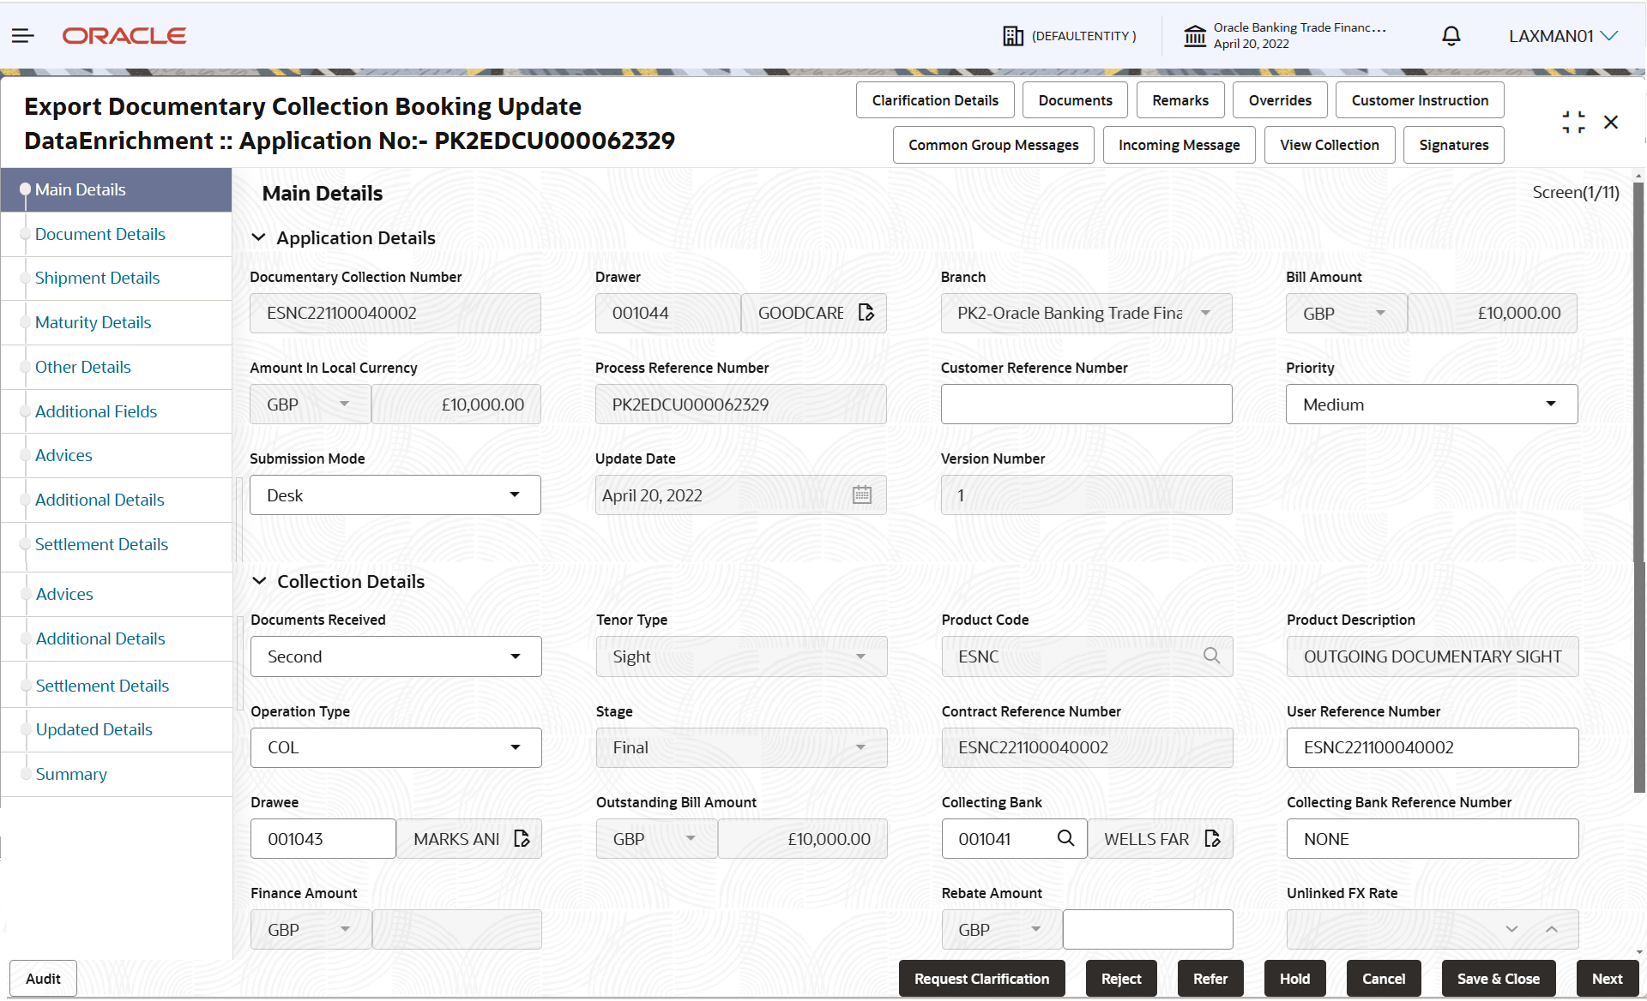Screen dimensions: 1647x1001
Task: Open Amount In Local Currency dropdown
Action: click(x=310, y=405)
